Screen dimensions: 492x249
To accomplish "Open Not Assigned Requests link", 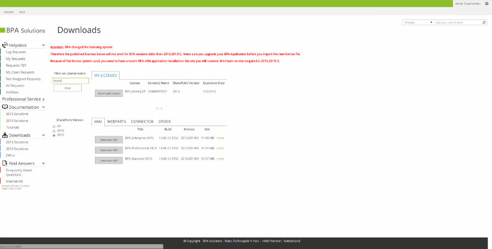I will [23, 79].
